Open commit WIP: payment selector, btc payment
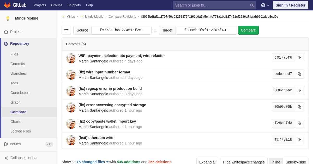Screen dimensions: 313x164 (x=122, y=56)
